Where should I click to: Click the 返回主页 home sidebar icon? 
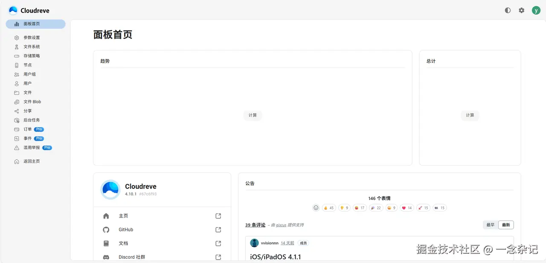pos(17,161)
